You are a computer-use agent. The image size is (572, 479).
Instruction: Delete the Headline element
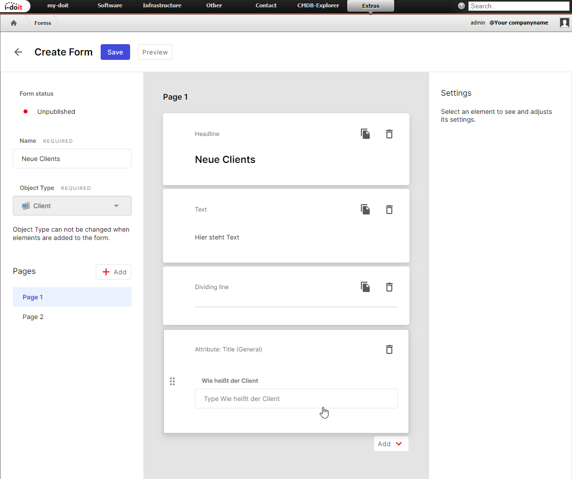[x=389, y=134]
